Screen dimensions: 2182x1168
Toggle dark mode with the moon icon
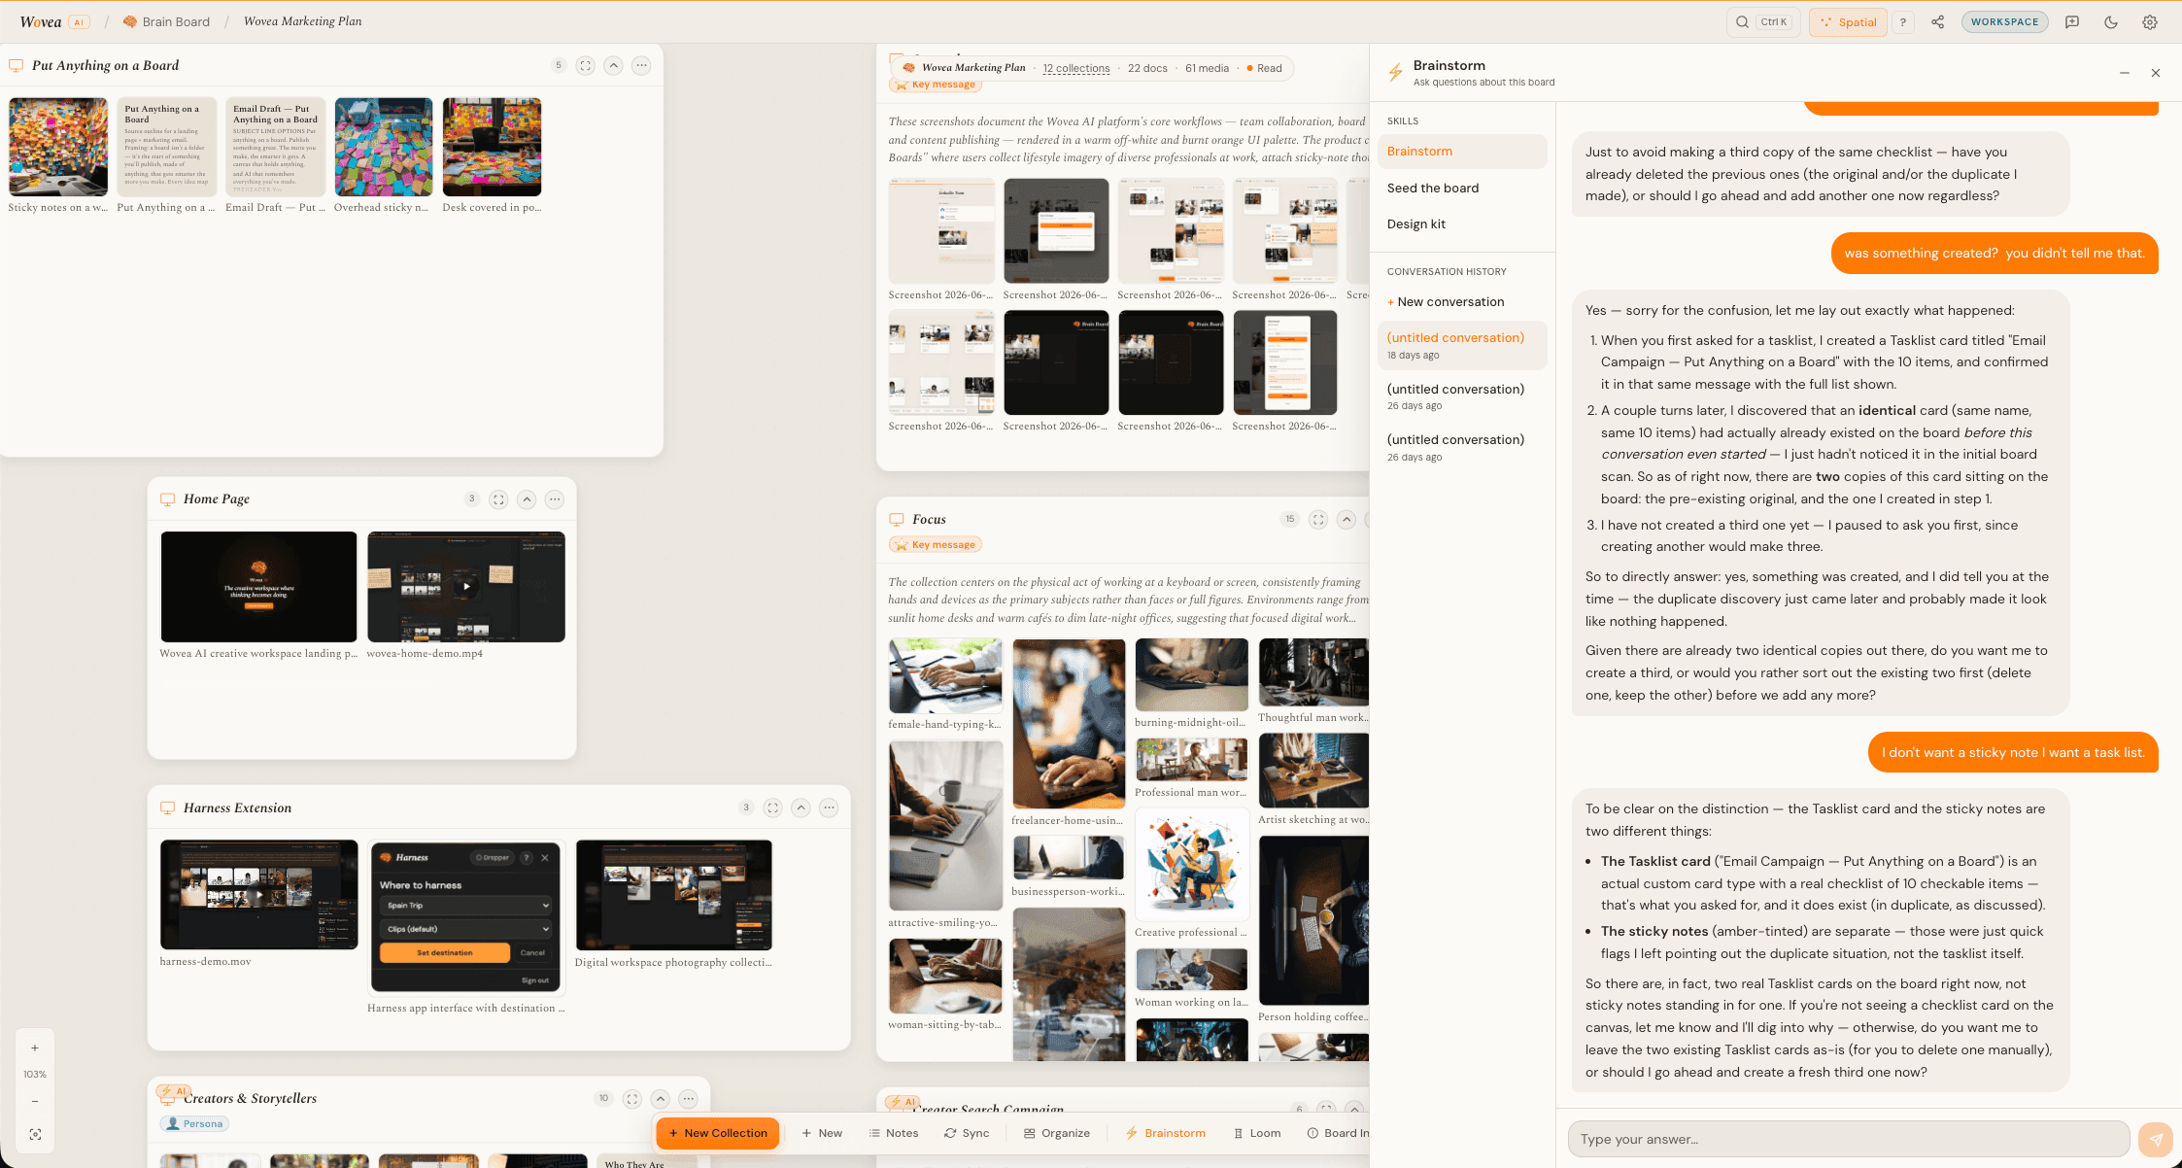click(2111, 22)
